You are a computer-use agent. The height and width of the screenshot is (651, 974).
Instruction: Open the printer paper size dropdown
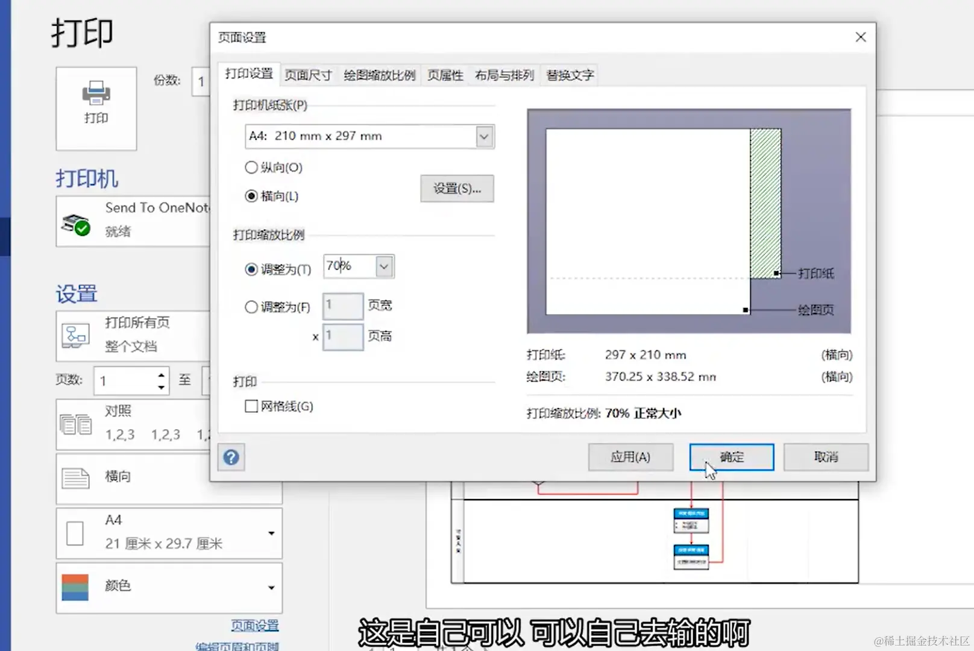pos(483,136)
